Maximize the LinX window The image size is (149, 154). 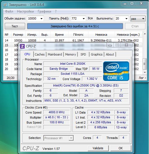point(132,4)
